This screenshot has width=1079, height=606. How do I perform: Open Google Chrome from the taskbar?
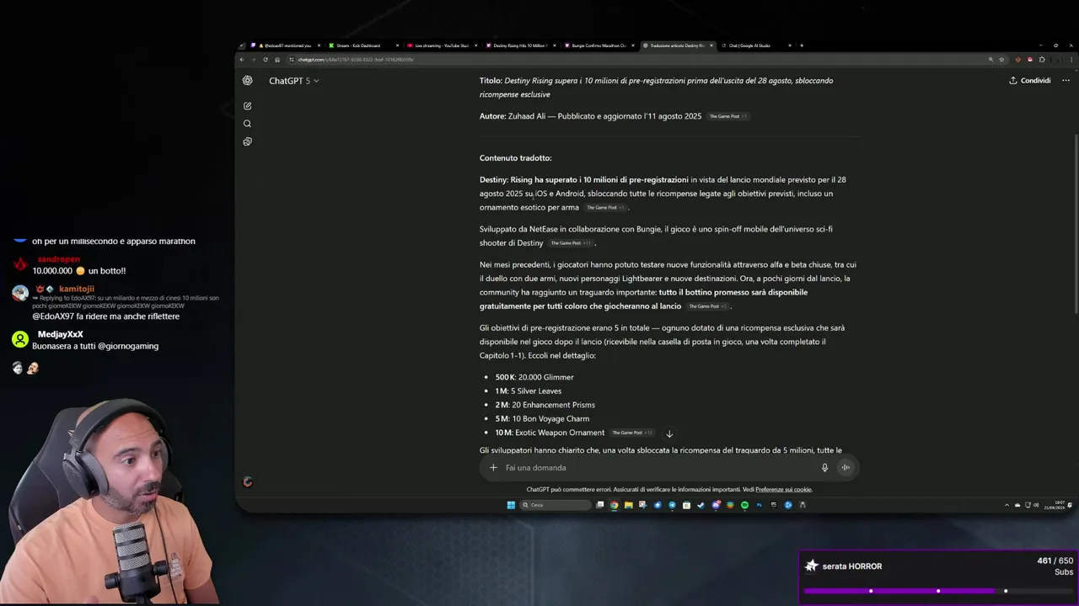coord(614,505)
